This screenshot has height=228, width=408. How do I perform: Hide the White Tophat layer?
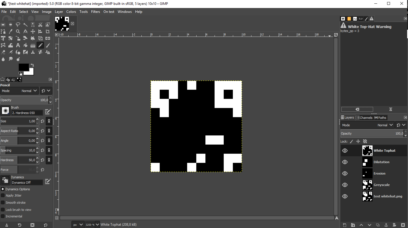click(345, 151)
